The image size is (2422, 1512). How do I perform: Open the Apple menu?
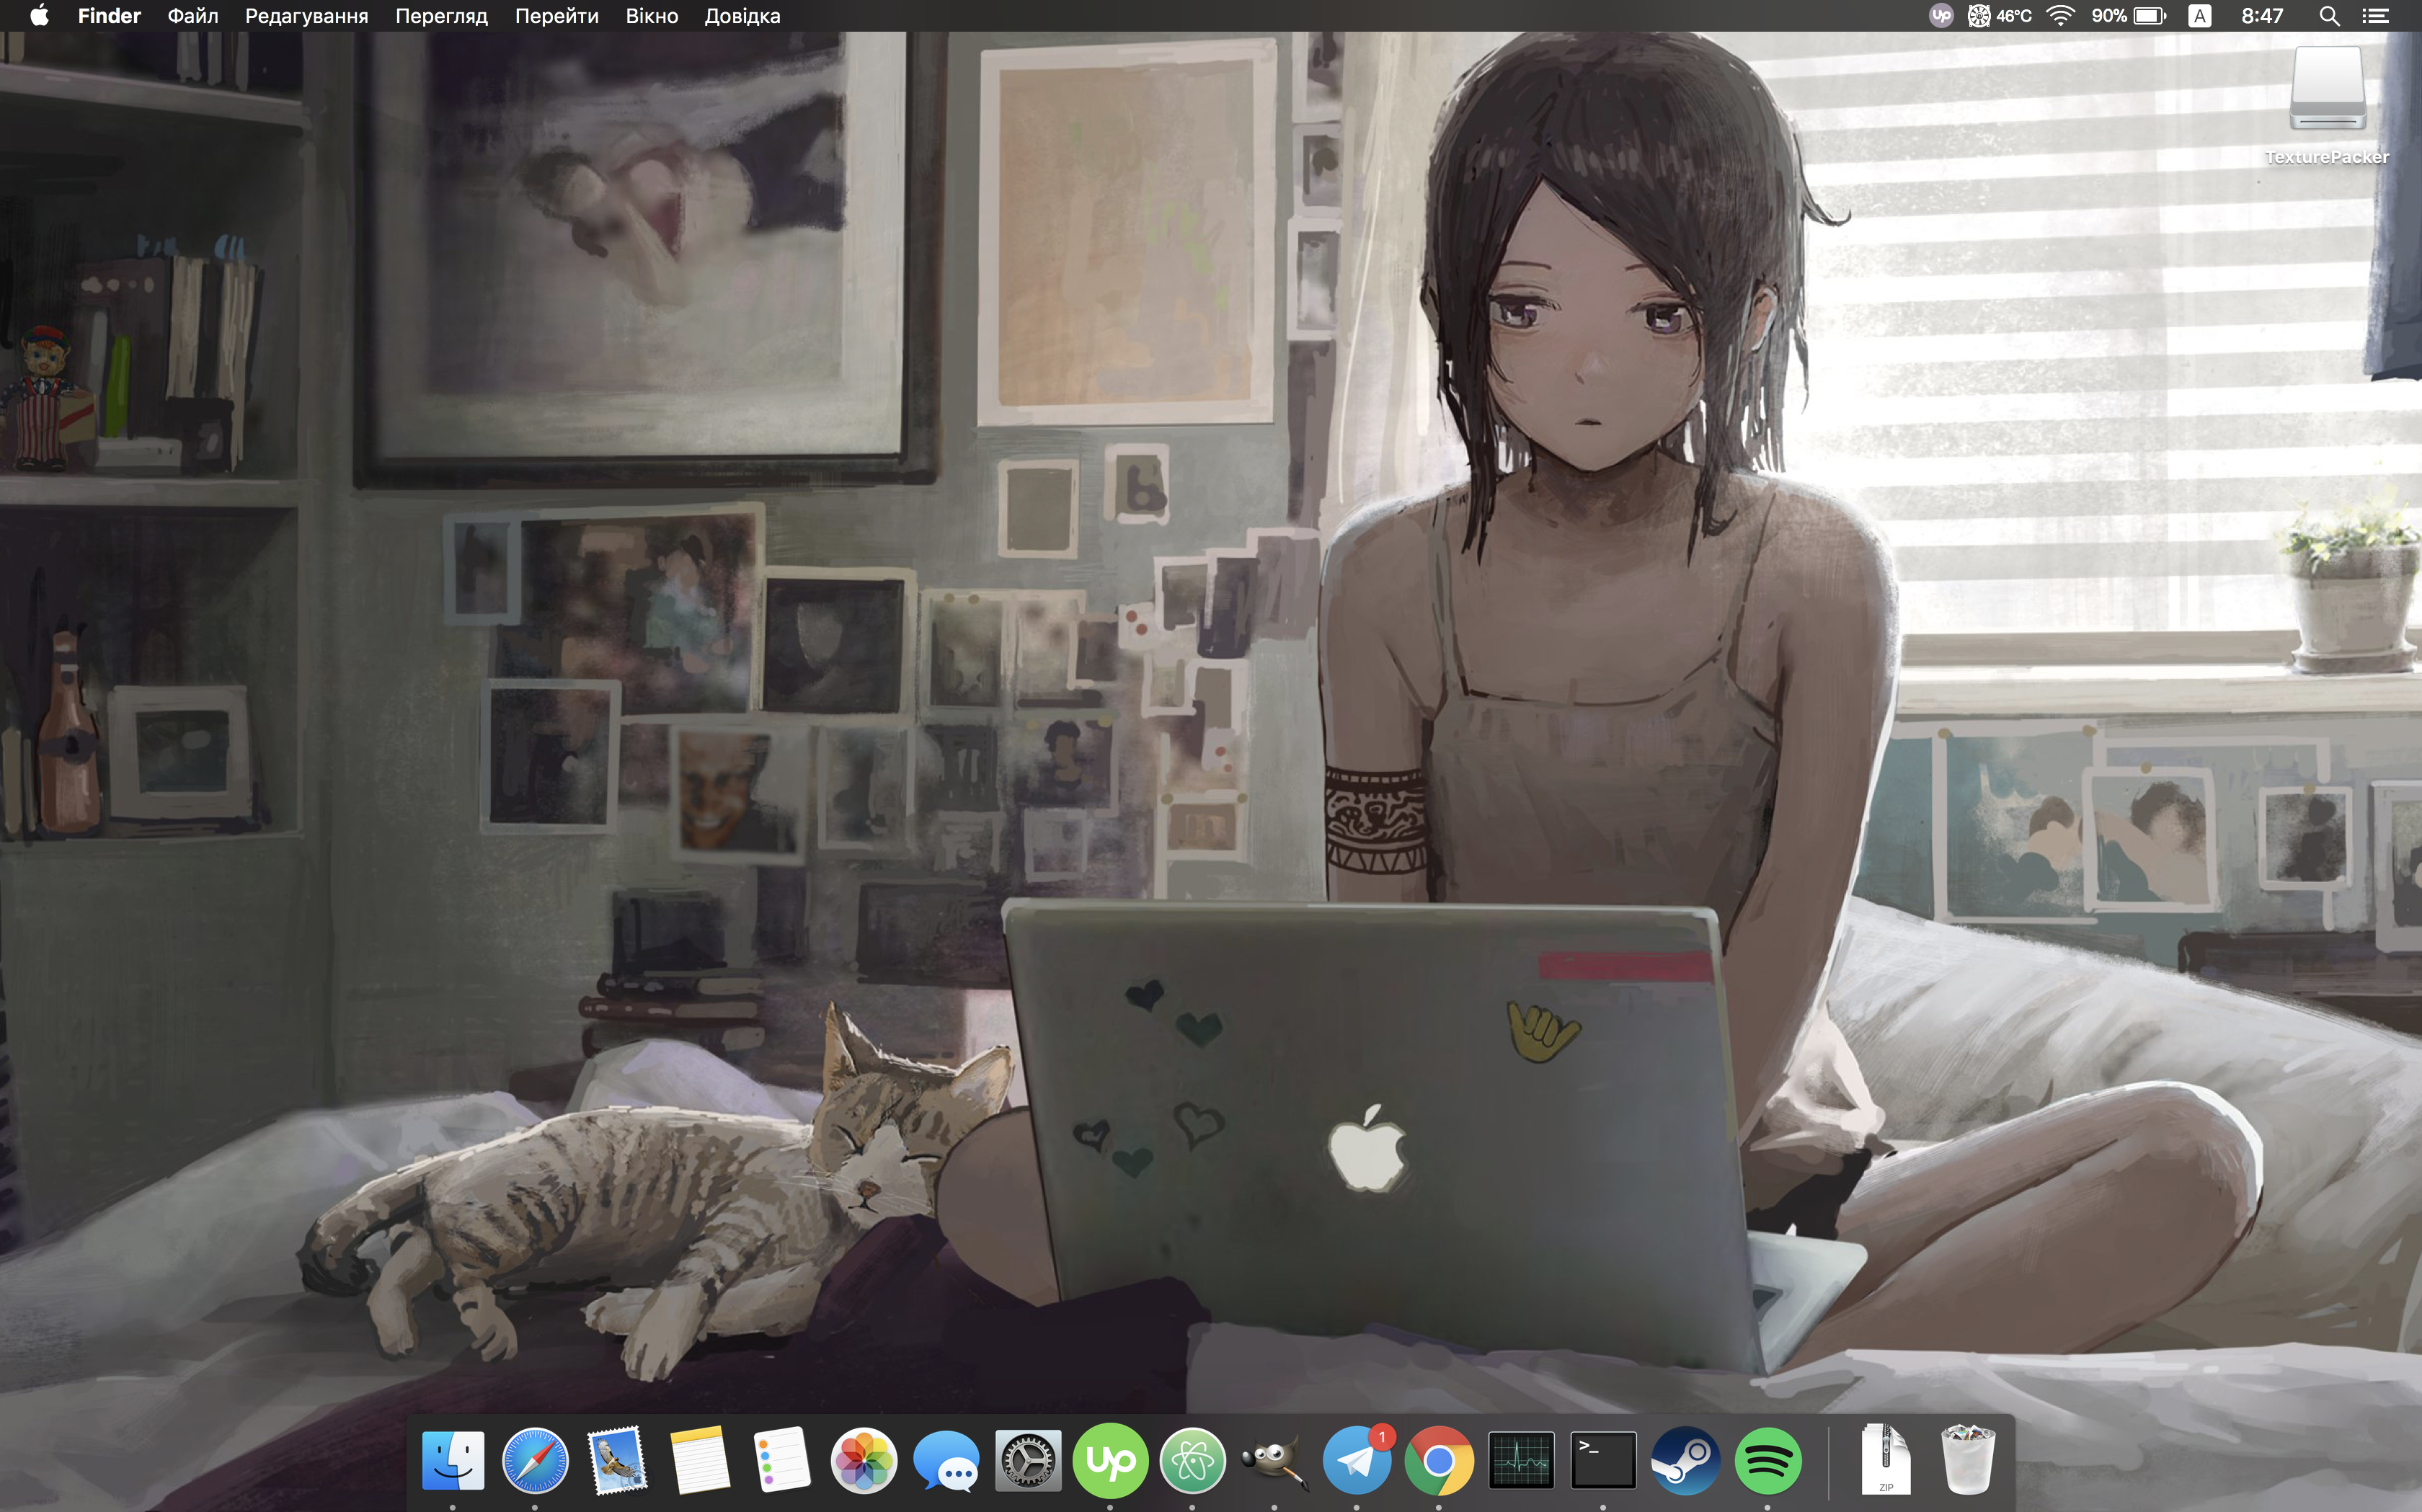39,16
